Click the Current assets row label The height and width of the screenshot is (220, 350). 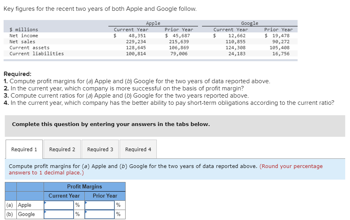click(x=30, y=48)
